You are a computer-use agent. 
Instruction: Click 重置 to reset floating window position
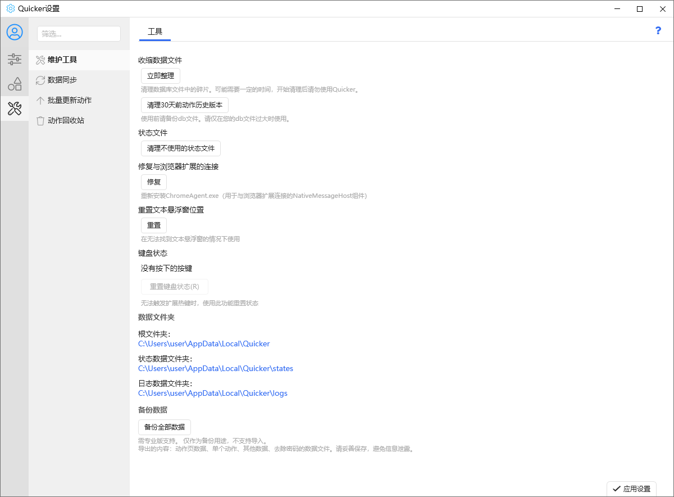click(153, 225)
